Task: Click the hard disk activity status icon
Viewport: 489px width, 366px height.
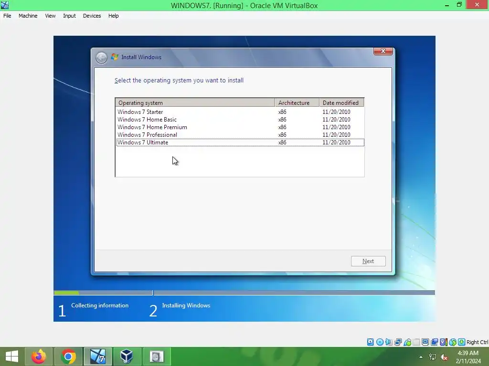Action: 370,342
